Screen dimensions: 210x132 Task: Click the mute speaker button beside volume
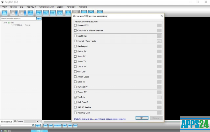(x=38, y=125)
